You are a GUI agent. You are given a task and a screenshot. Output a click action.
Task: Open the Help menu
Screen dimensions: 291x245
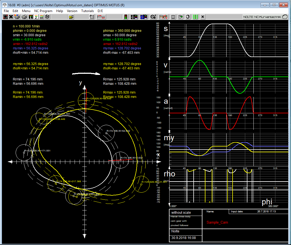60,11
